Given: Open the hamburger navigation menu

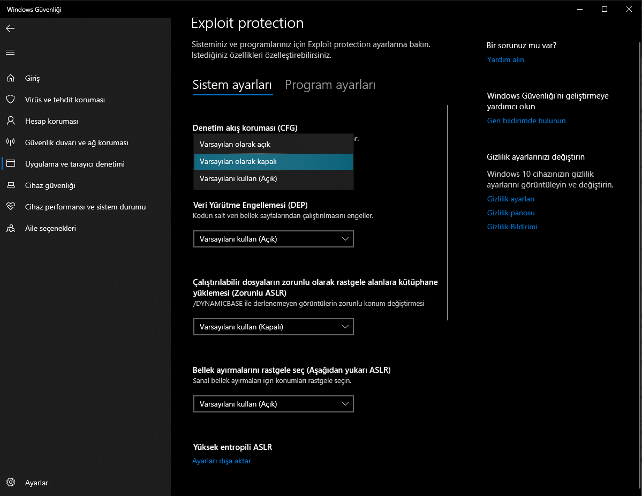Looking at the screenshot, I should 10,52.
